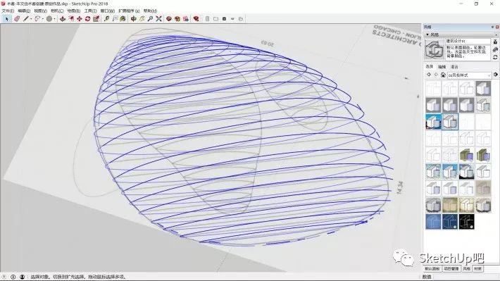Activate the Line pencil tool
Viewport: 500px width, 281px height.
coord(26,19)
